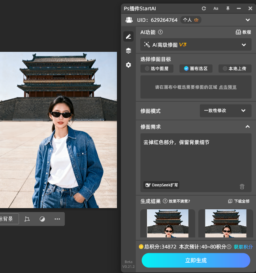Click the DeepSeek扩写 button
The image size is (256, 273).
point(162,185)
